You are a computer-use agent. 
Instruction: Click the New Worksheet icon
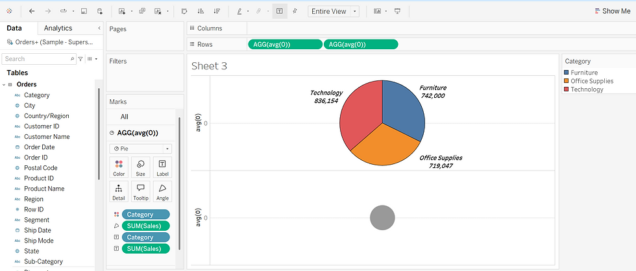pos(122,11)
